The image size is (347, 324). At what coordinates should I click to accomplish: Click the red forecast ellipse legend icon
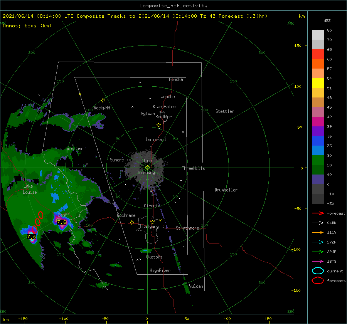pyautogui.click(x=318, y=280)
